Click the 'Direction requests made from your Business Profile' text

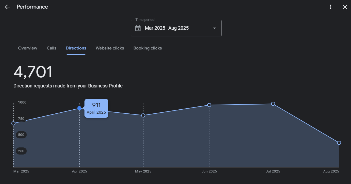(x=68, y=86)
